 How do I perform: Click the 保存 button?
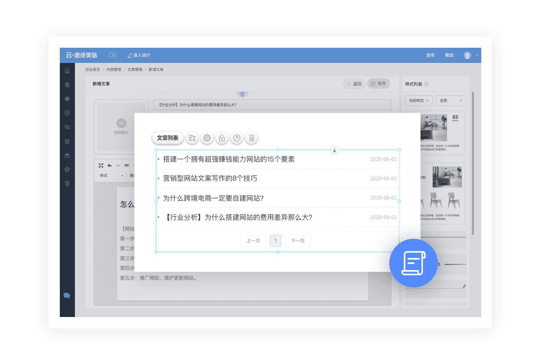pos(378,84)
